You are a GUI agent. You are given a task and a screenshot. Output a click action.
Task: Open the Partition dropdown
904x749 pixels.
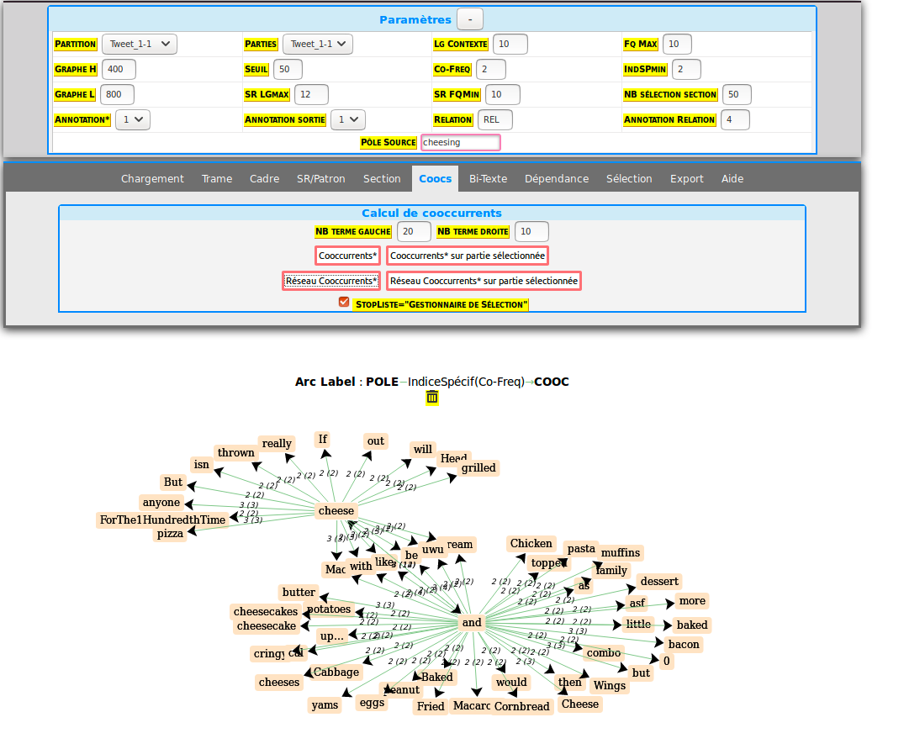[139, 44]
